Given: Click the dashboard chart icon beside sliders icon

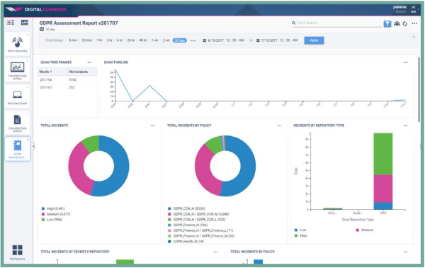Looking at the screenshot, I should [x=24, y=23].
